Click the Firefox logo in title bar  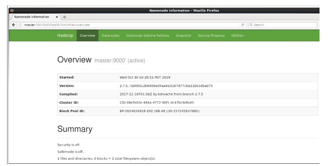coord(12,10)
